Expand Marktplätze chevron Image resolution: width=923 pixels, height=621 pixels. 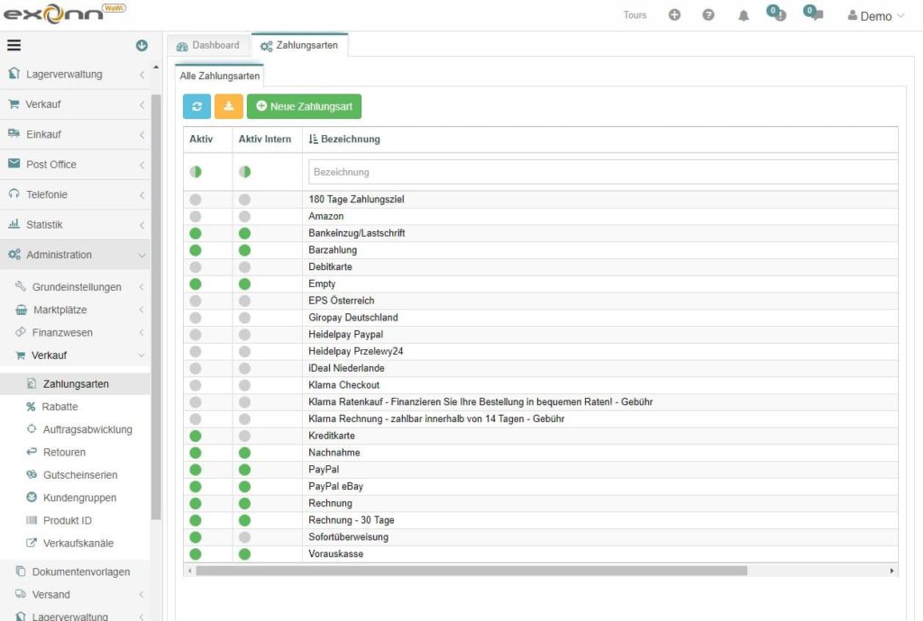point(142,310)
